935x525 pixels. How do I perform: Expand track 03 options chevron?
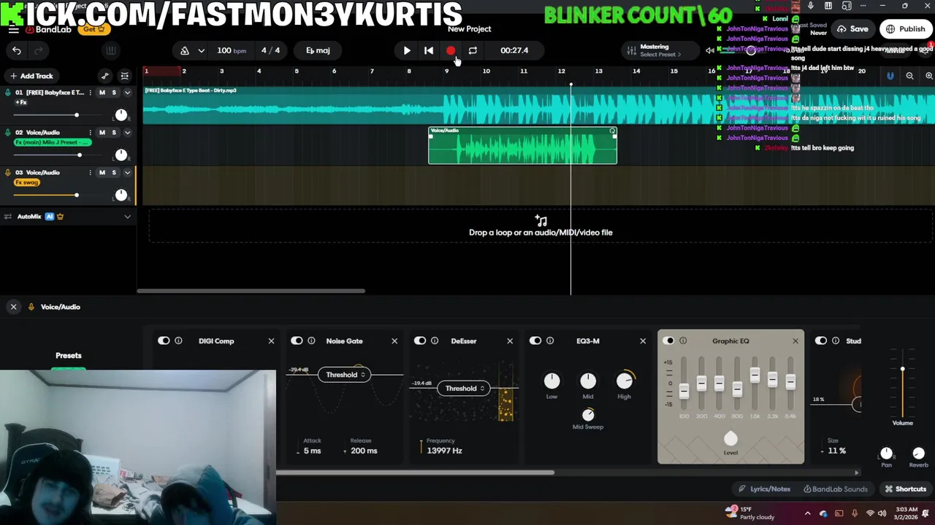coord(127,173)
